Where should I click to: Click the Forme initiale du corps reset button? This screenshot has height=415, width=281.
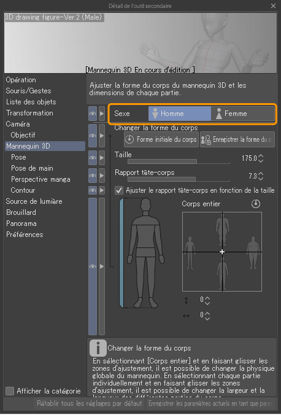coord(161,139)
